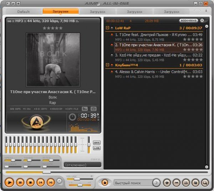
Task: Click the Flanger effect slider
Action: coord(13,167)
